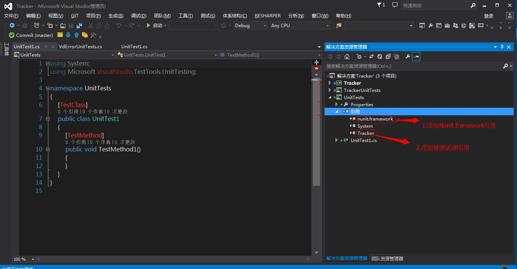Select the nunit.framework reference
Screen dimensions: 517x269
tap(375, 119)
